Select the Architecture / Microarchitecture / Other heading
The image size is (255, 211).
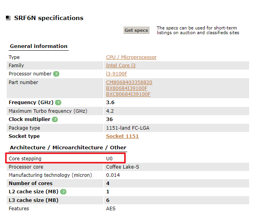point(68,148)
